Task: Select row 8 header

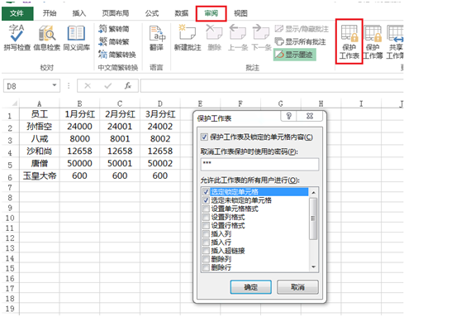Action: [10, 198]
